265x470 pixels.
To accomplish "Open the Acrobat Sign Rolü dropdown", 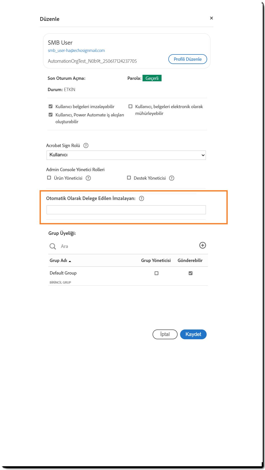I will pos(126,155).
